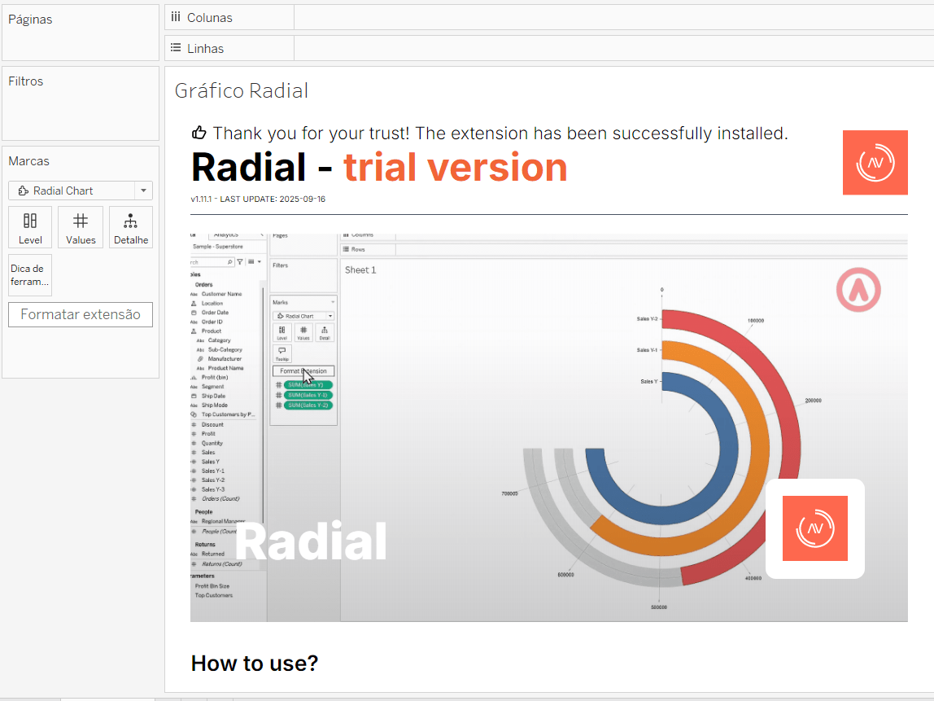
Task: Click the Linhas shelf rows icon
Action: pyautogui.click(x=176, y=48)
